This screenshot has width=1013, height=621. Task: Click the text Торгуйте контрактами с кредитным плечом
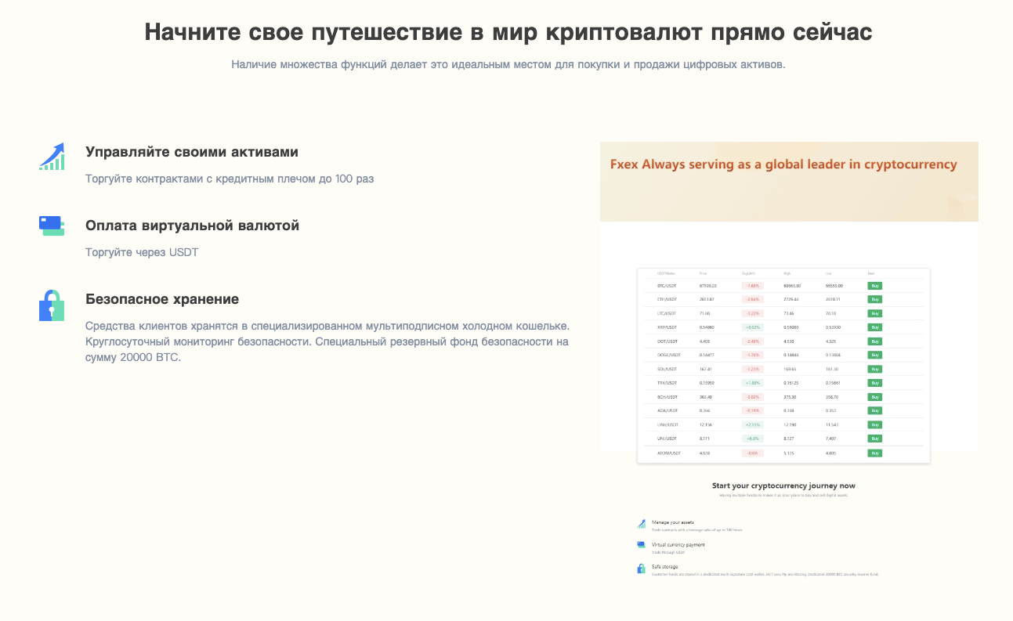tap(230, 179)
